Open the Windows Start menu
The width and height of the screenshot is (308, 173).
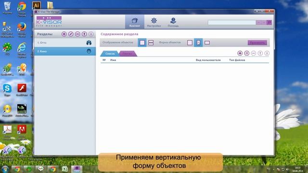(x=5, y=169)
